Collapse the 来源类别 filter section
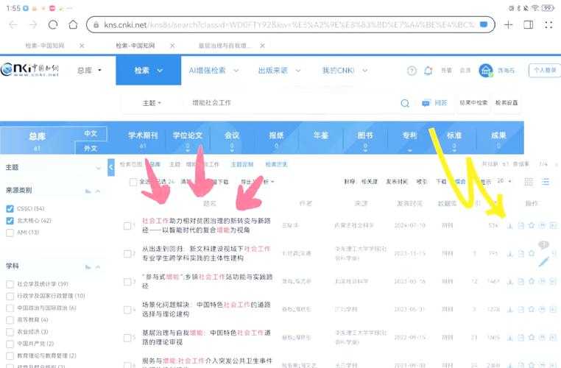 [x=98, y=191]
